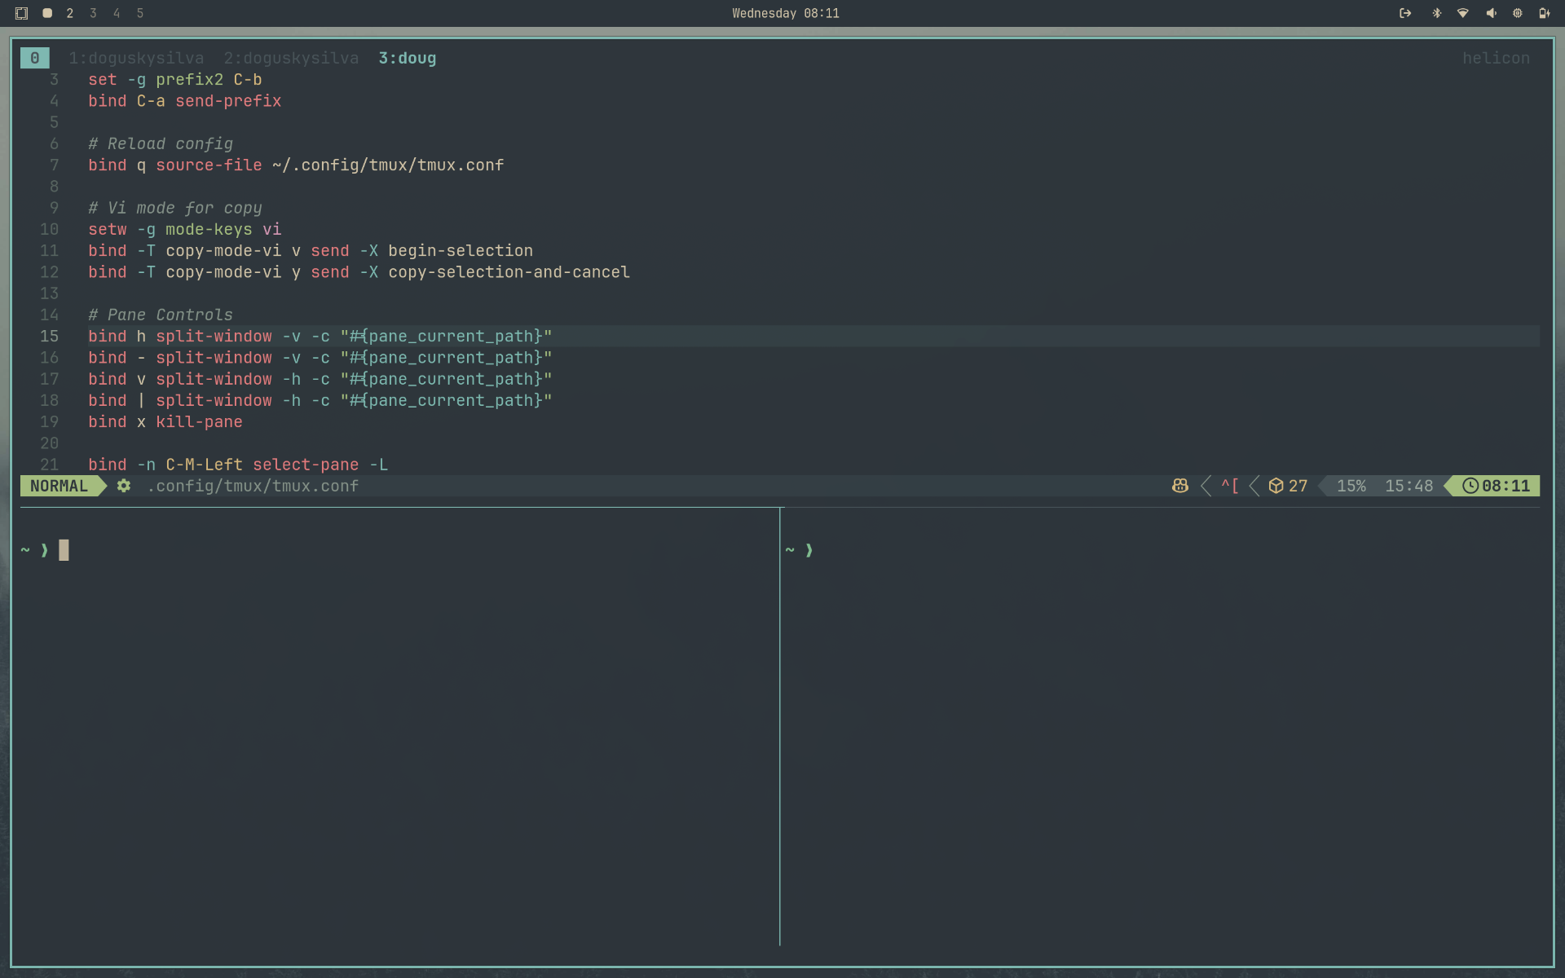Click the ^[ key indicator in statusline
The width and height of the screenshot is (1565, 978).
coord(1230,486)
